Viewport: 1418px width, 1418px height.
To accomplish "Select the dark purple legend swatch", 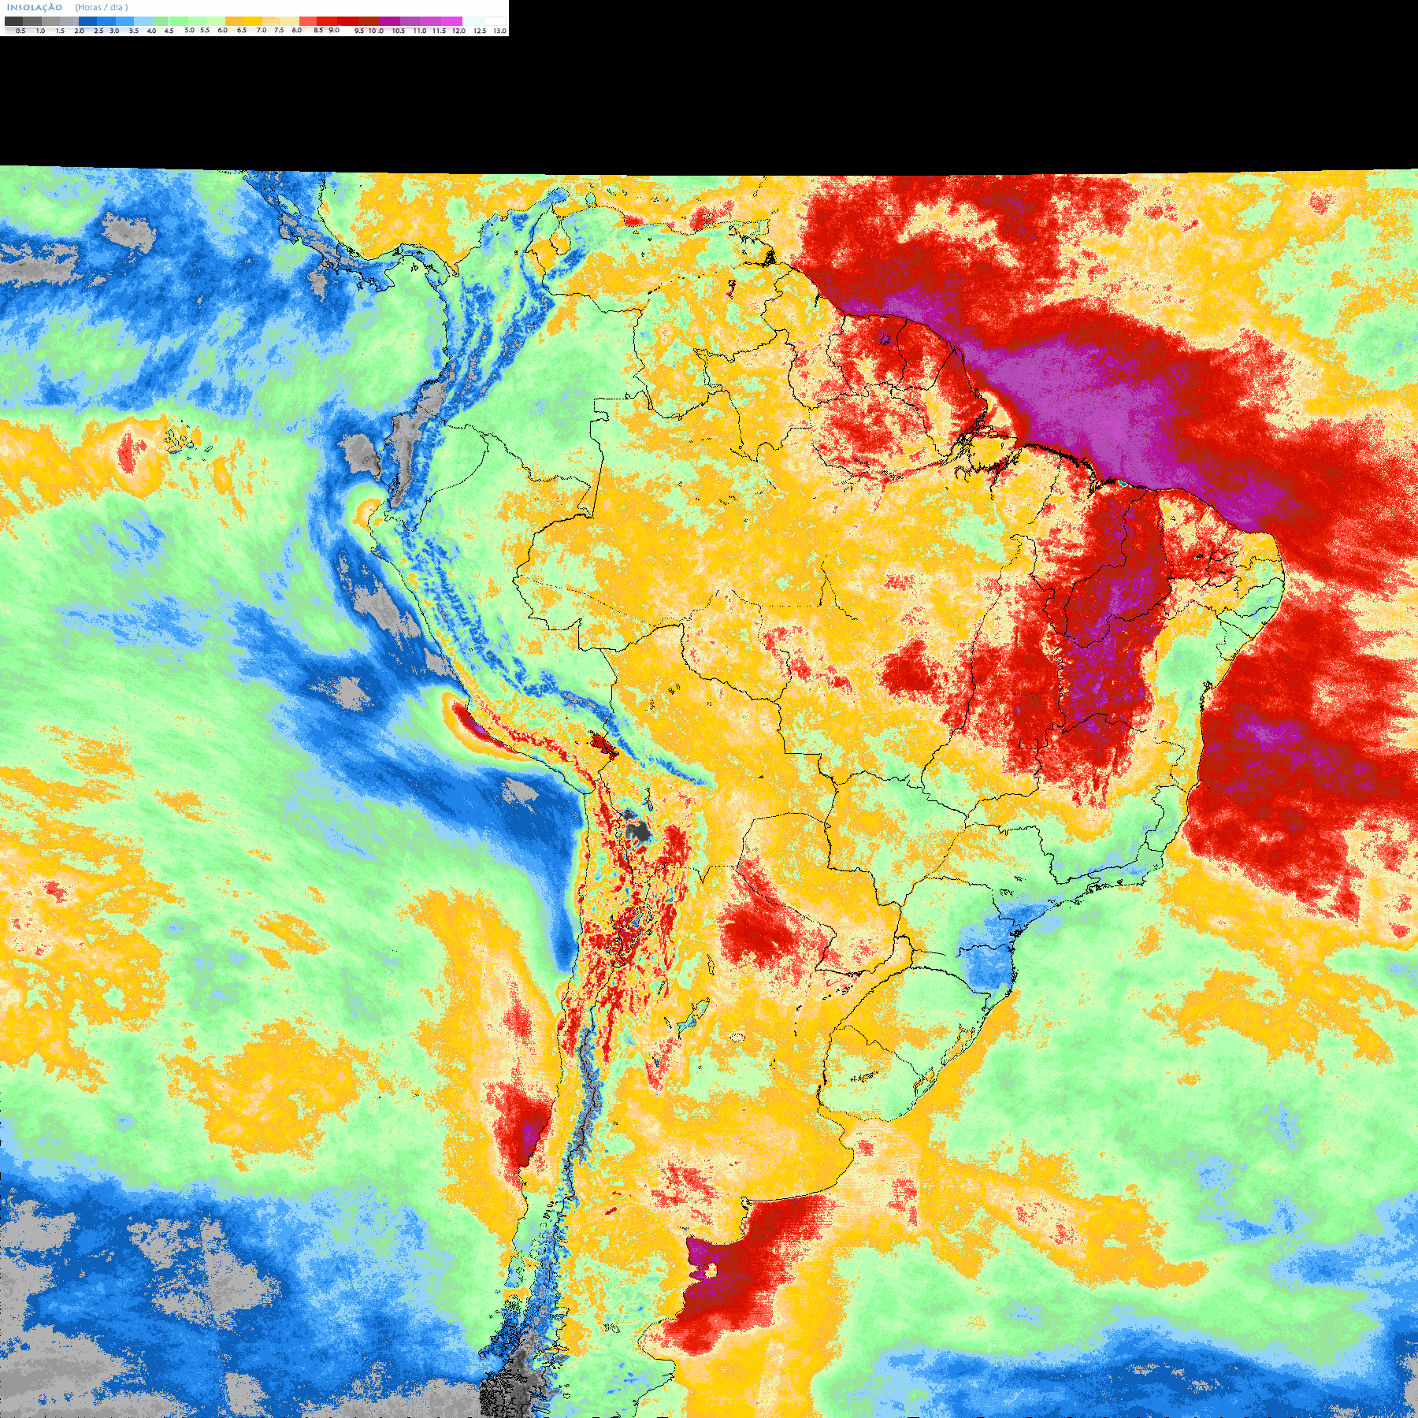I will (389, 21).
